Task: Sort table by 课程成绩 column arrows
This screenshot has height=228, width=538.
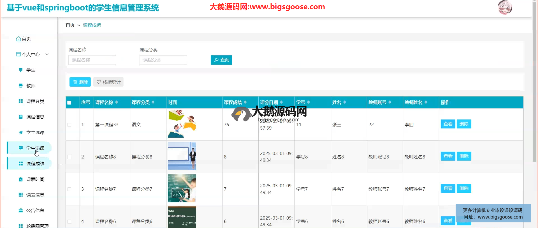Action: [245, 102]
